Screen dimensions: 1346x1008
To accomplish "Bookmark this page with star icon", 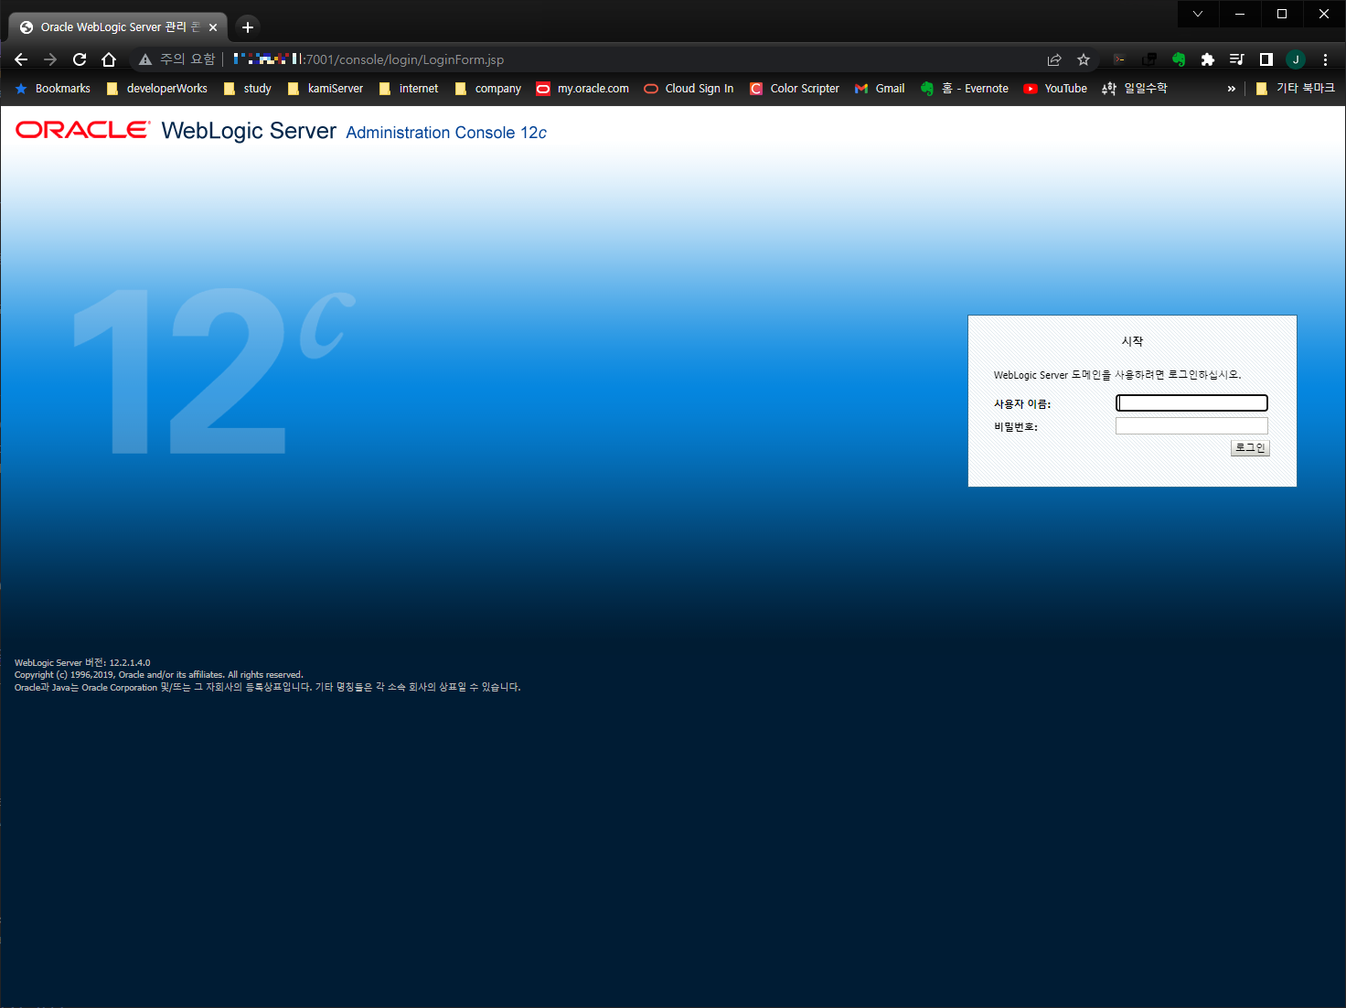I will [1084, 59].
